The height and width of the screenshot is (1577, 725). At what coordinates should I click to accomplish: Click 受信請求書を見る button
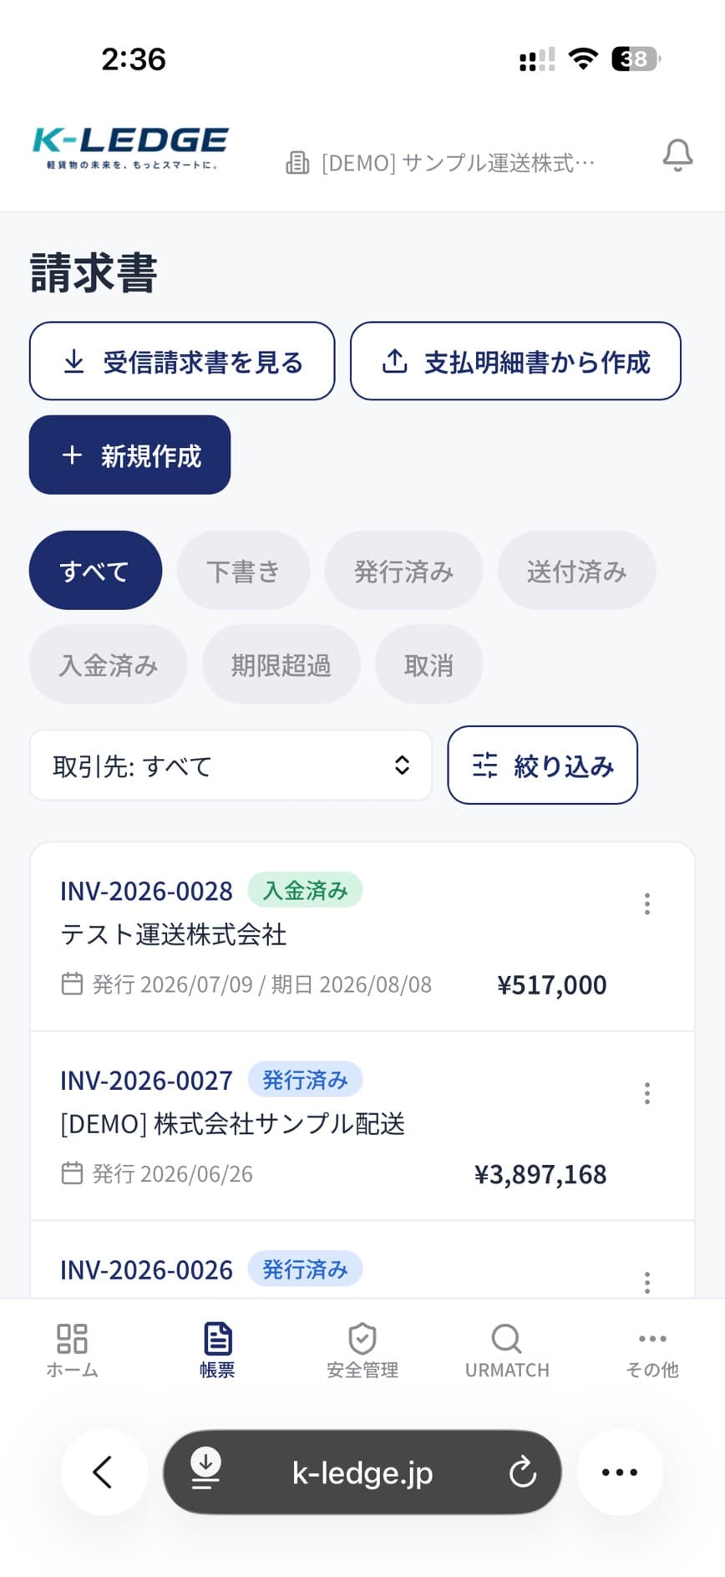pyautogui.click(x=182, y=361)
